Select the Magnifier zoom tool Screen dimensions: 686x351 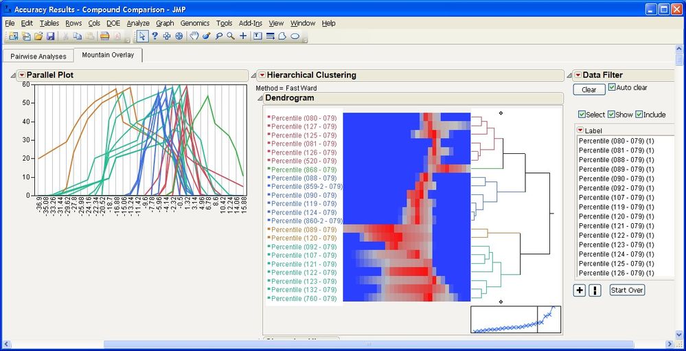[x=231, y=36]
